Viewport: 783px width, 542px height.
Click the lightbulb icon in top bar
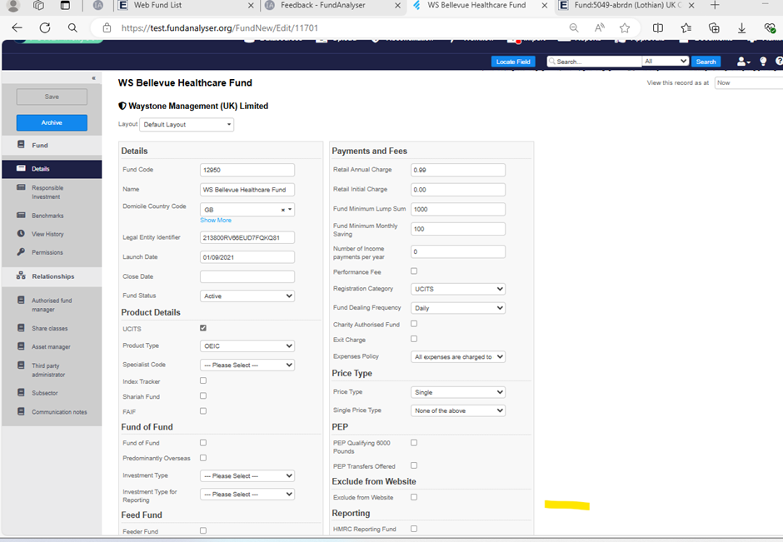click(x=763, y=62)
